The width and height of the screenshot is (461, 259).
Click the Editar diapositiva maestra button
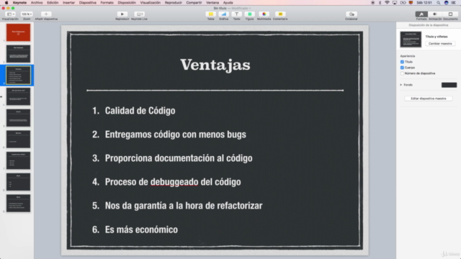(x=429, y=99)
